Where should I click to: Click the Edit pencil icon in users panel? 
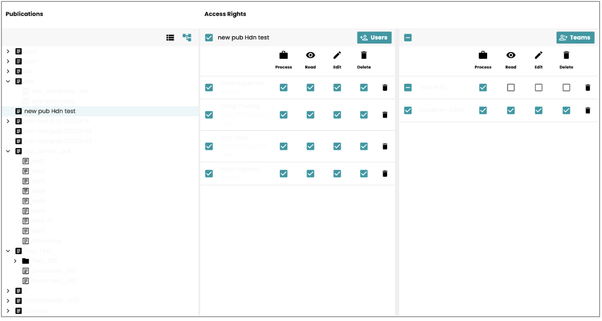tap(337, 55)
